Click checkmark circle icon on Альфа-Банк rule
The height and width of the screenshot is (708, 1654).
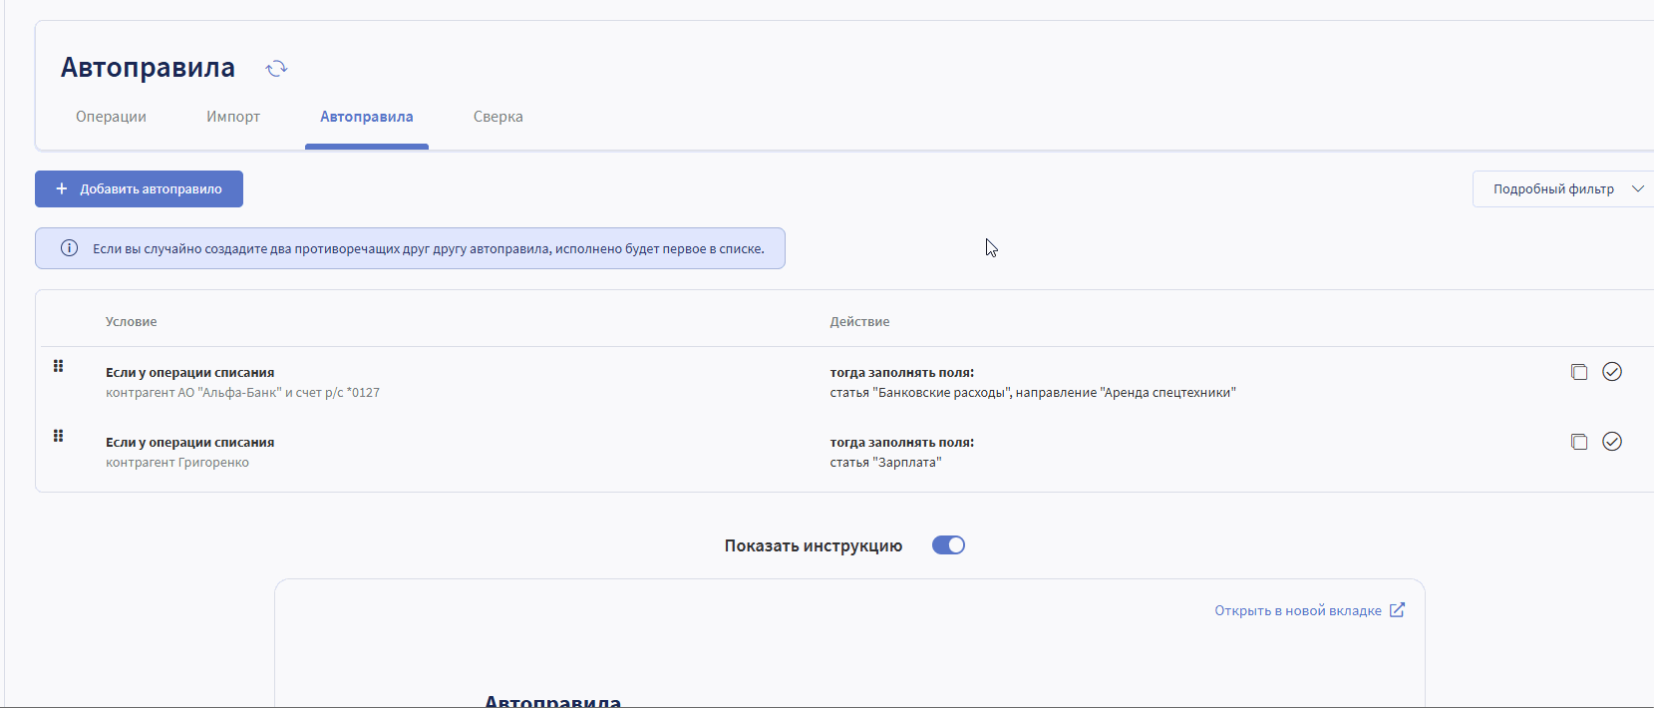pos(1611,372)
